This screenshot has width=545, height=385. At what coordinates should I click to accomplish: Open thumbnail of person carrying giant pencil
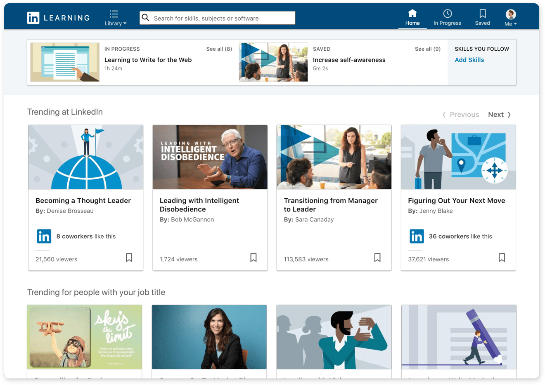(459, 337)
